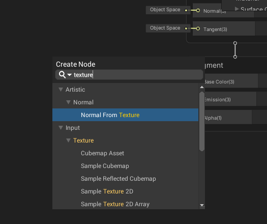Click the scrollbar down arrow

[202, 205]
